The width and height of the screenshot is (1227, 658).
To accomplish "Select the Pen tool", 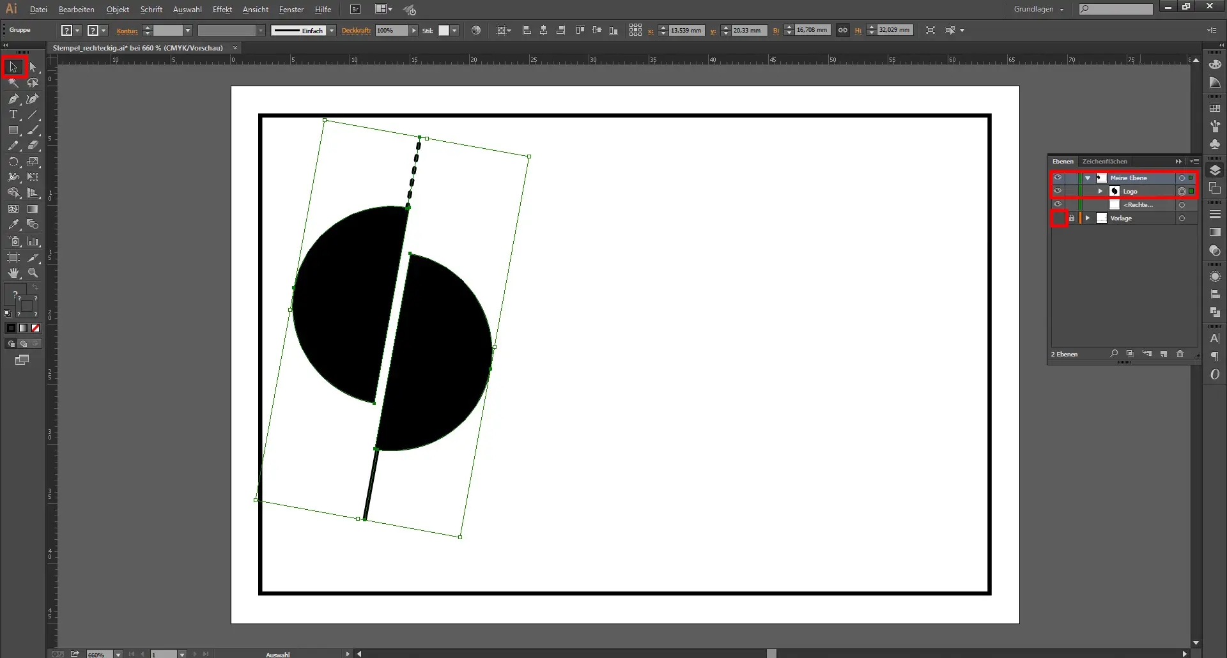I will click(13, 99).
